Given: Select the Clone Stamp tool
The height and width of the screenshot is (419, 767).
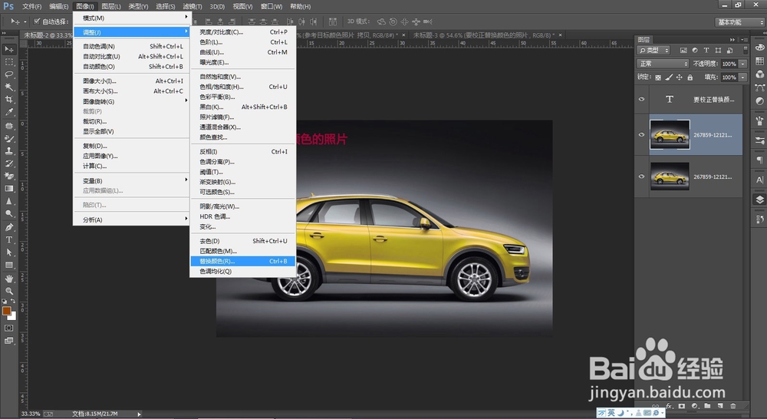Looking at the screenshot, I should coord(8,150).
